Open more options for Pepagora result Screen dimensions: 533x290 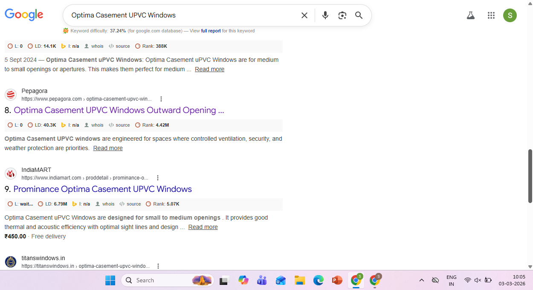(x=161, y=99)
